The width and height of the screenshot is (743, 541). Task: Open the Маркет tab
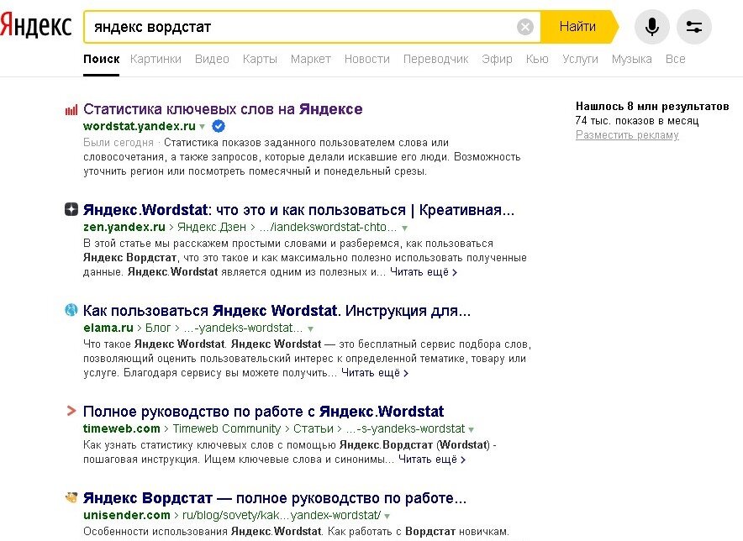point(310,59)
